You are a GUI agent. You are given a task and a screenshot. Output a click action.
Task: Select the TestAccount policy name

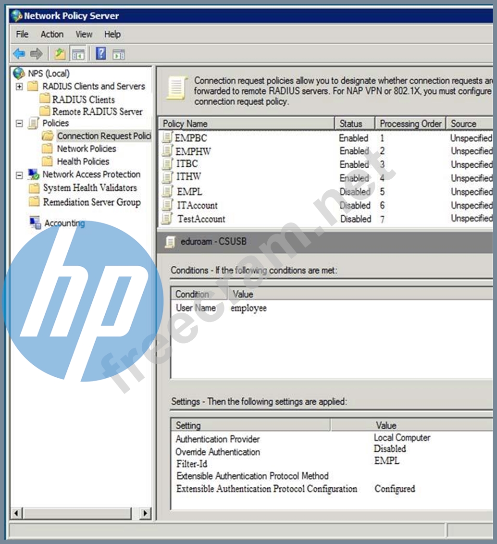[x=201, y=219]
